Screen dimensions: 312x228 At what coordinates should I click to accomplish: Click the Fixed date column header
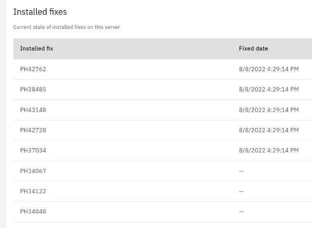253,49
